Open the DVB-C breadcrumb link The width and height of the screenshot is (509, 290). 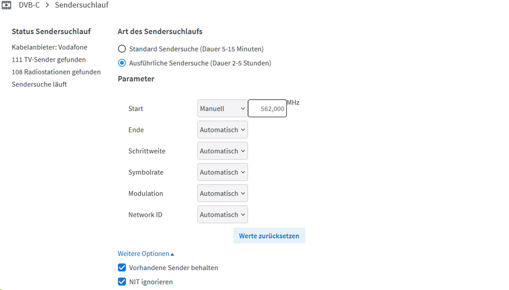(x=29, y=5)
